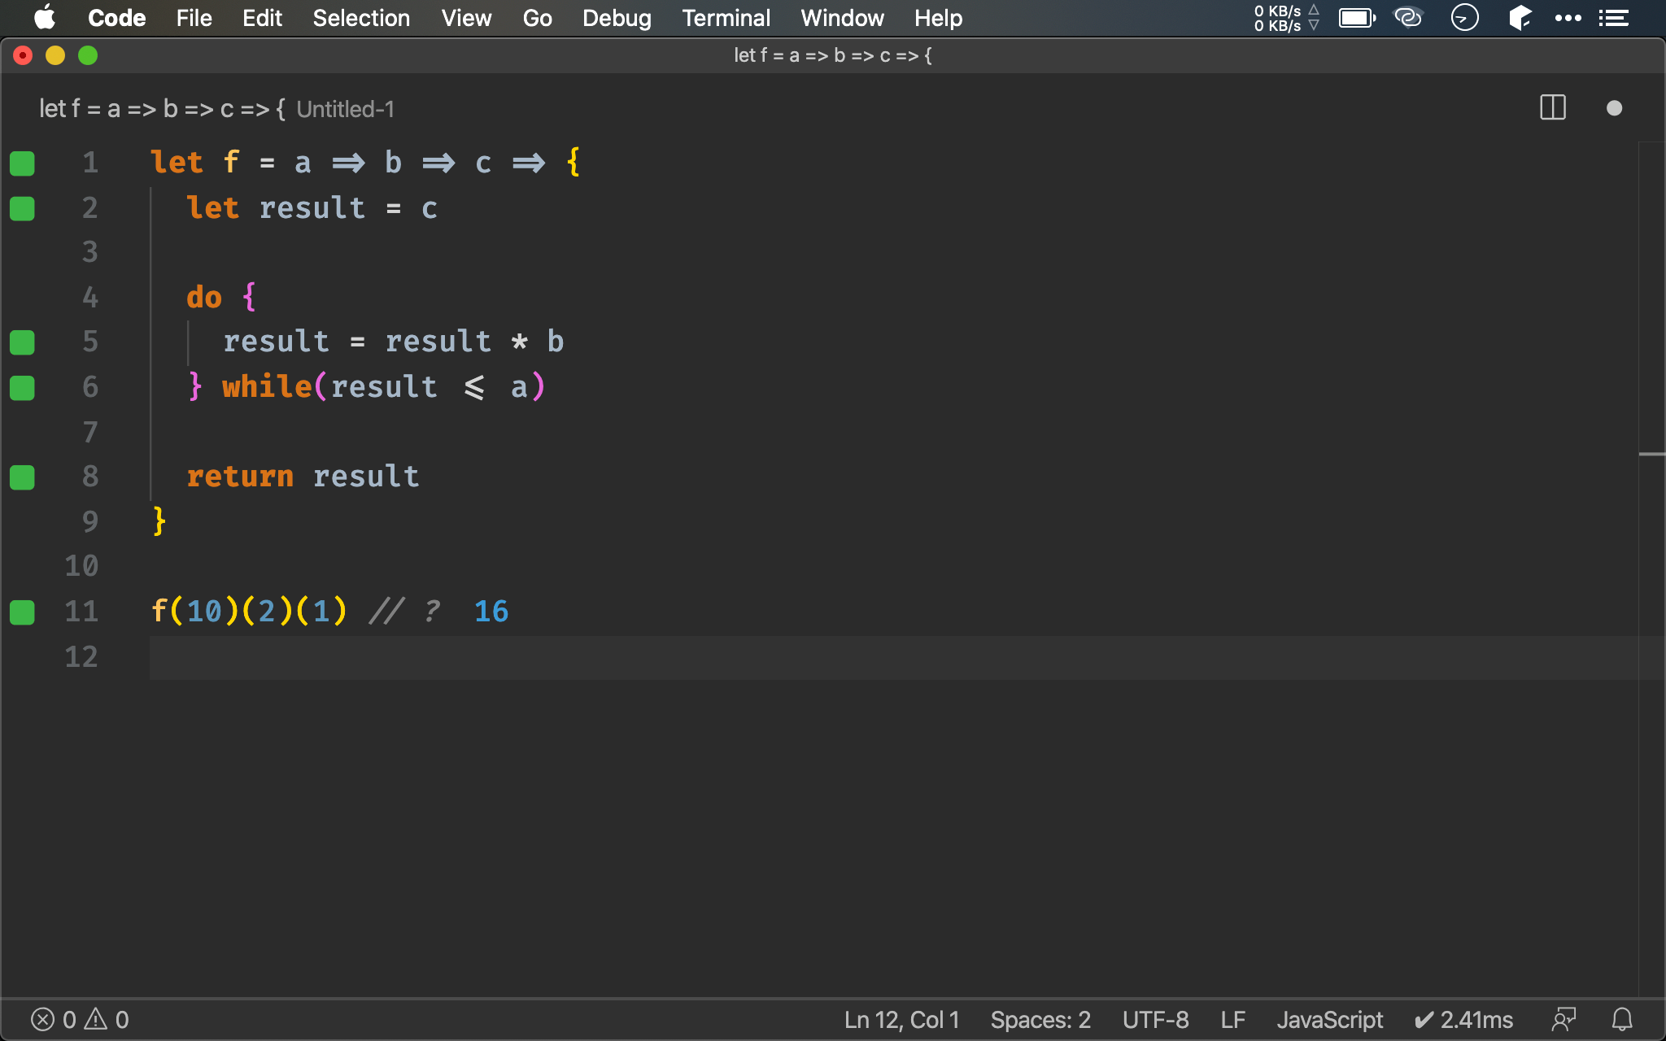This screenshot has width=1666, height=1041.
Task: Place cursor on empty line 12
Action: coord(893,657)
